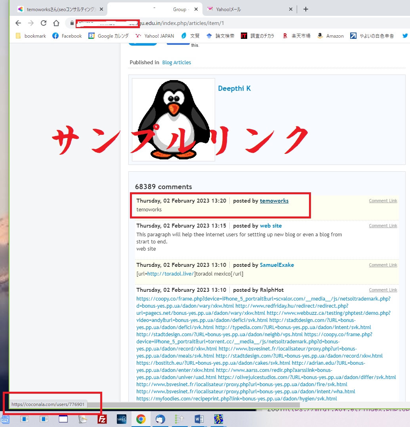
Task: Open the 楽天市場 bookmark
Action: coord(296,36)
